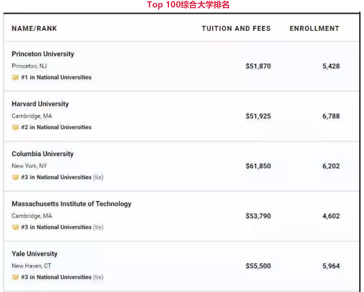Open the Massachusetts Institute of Technology link
This screenshot has height=292, width=364.
[71, 204]
